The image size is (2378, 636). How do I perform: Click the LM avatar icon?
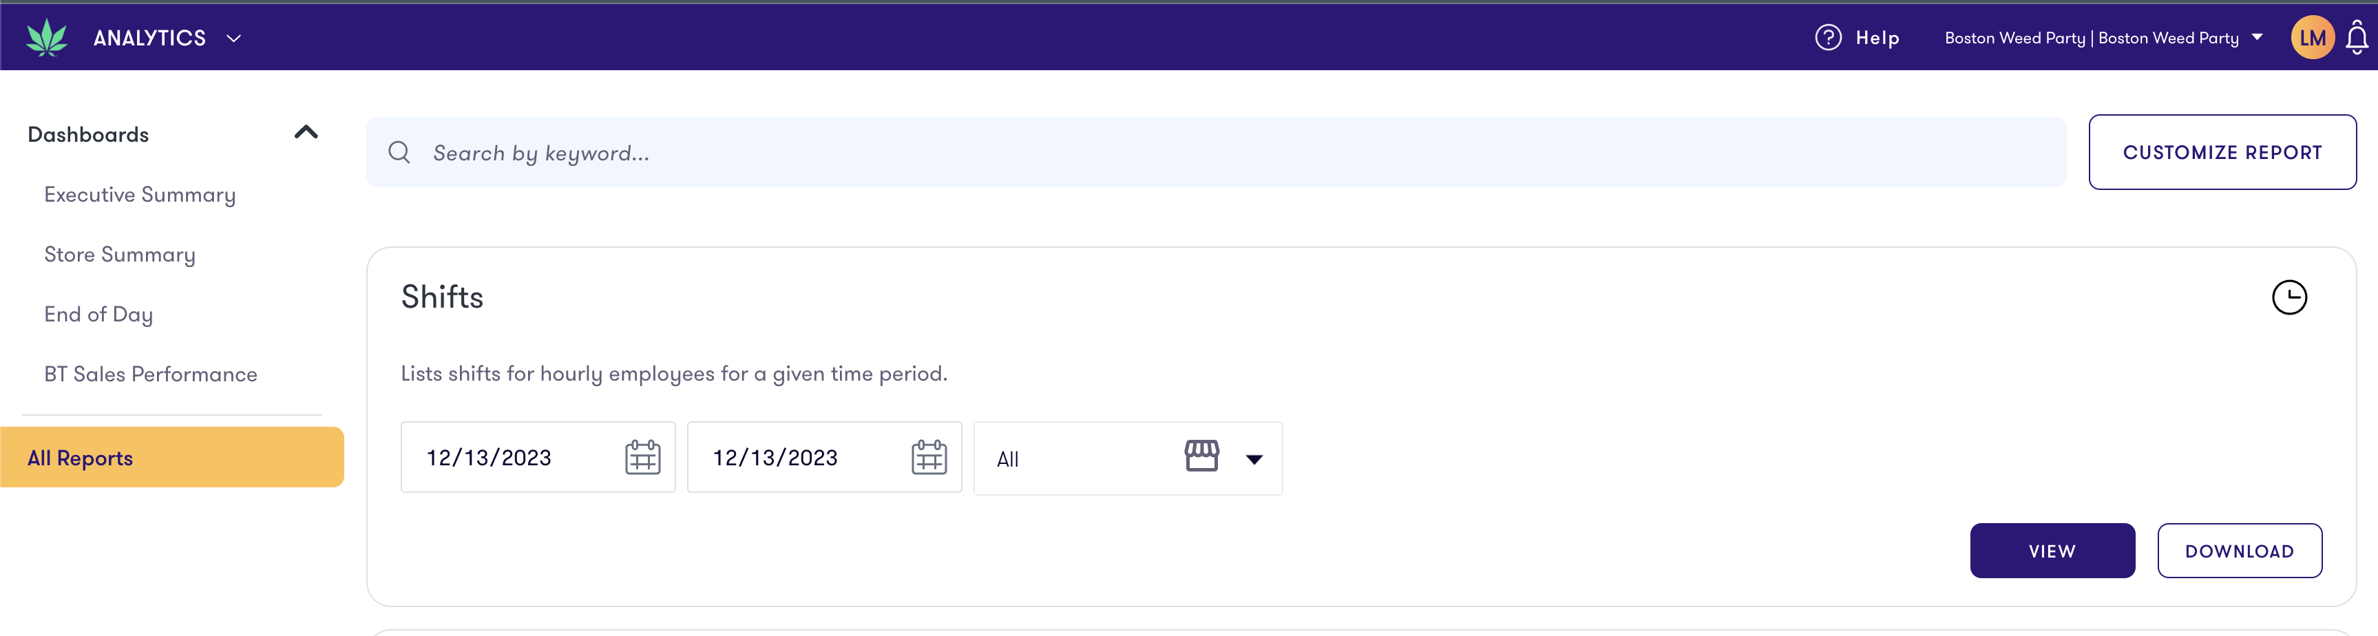click(2313, 37)
